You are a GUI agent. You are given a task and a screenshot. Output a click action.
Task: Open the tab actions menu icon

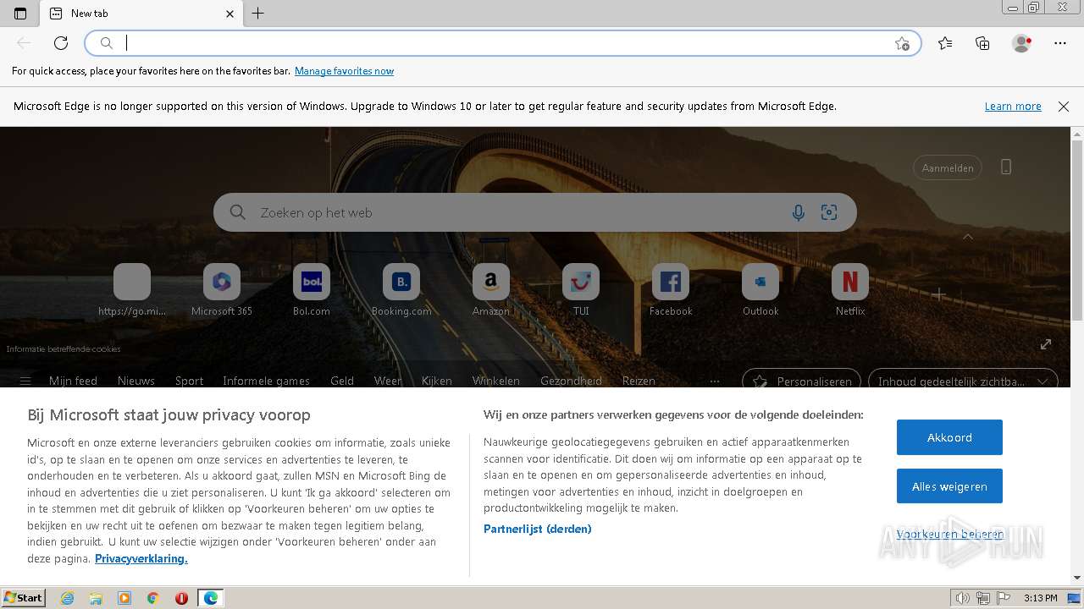pyautogui.click(x=20, y=14)
